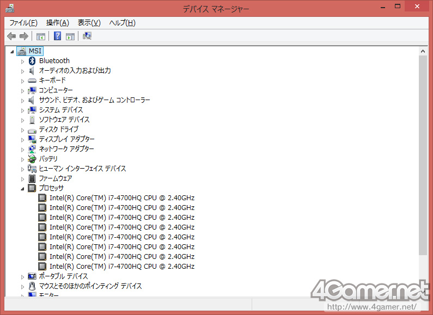This screenshot has width=433, height=315.
Task: Click the コンピューター category icon
Action: tap(32, 90)
